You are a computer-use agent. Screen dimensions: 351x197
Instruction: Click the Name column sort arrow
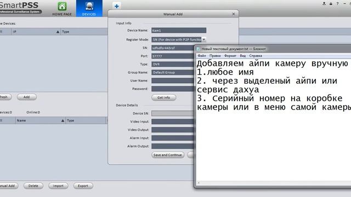point(63,120)
